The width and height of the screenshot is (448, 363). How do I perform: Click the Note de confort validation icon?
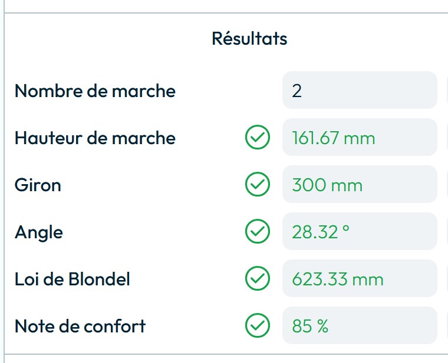pos(257,325)
